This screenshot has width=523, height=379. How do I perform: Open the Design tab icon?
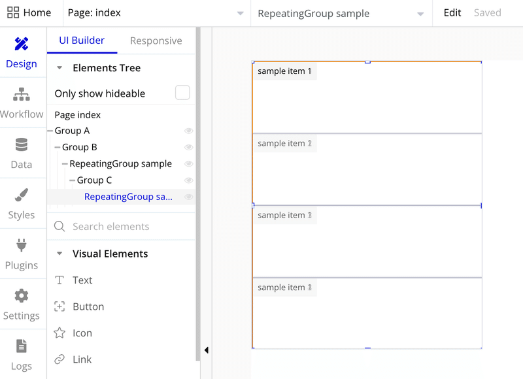[x=22, y=44]
